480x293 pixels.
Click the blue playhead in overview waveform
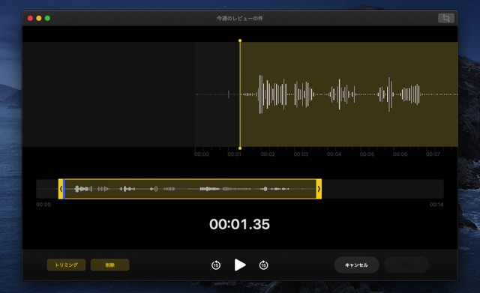(x=64, y=189)
